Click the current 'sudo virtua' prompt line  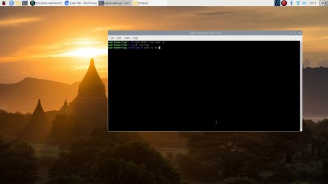[x=134, y=48]
